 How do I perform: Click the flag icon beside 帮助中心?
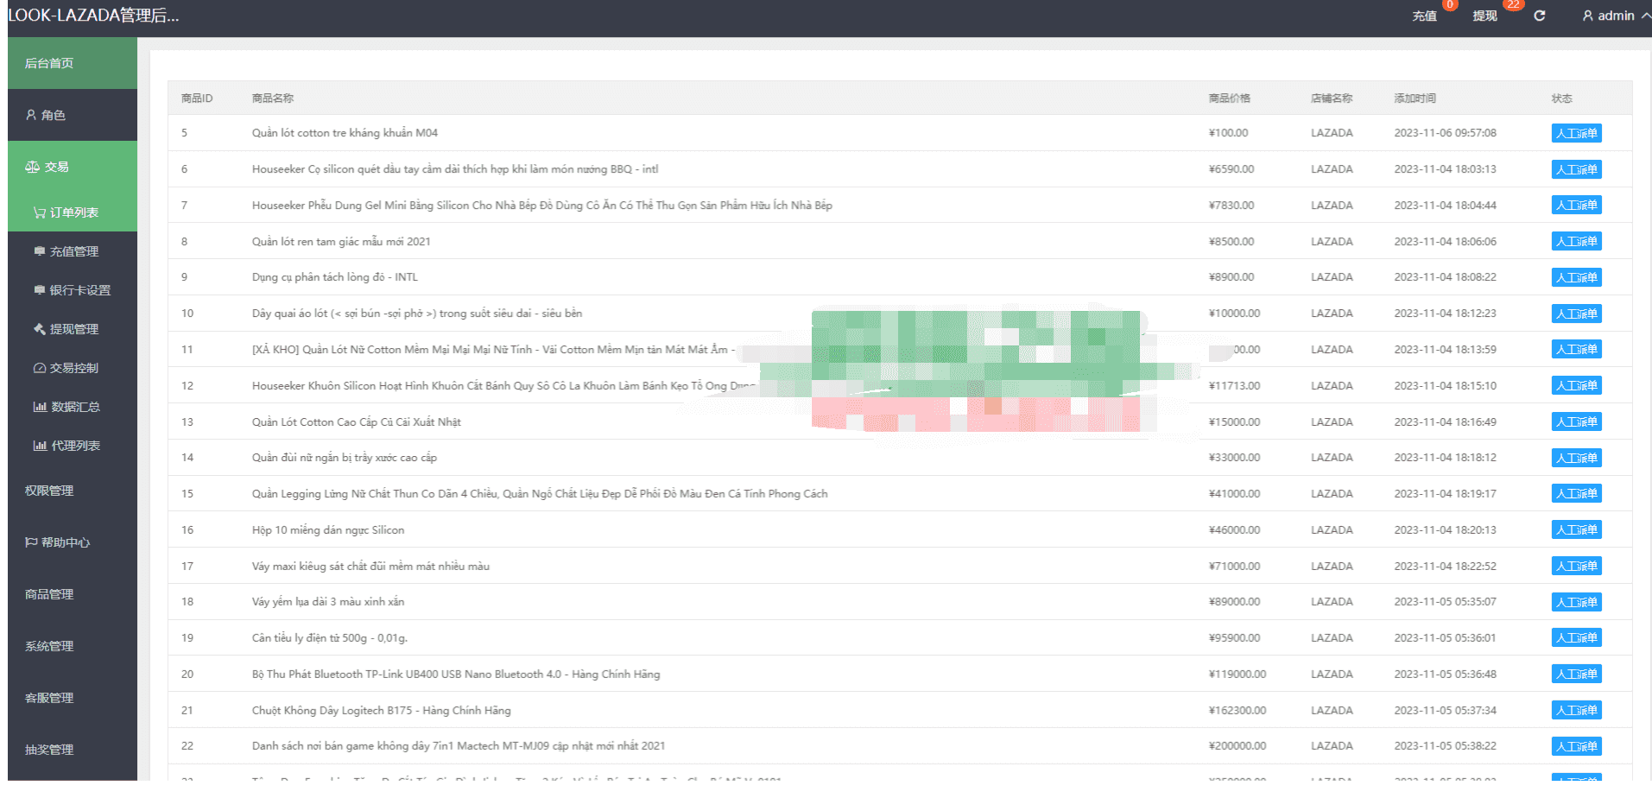[x=31, y=542]
